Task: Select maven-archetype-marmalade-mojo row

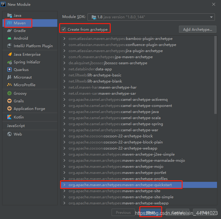Action: point(139,160)
